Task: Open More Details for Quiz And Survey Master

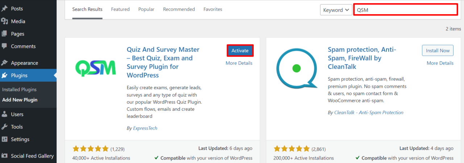Action: click(239, 63)
